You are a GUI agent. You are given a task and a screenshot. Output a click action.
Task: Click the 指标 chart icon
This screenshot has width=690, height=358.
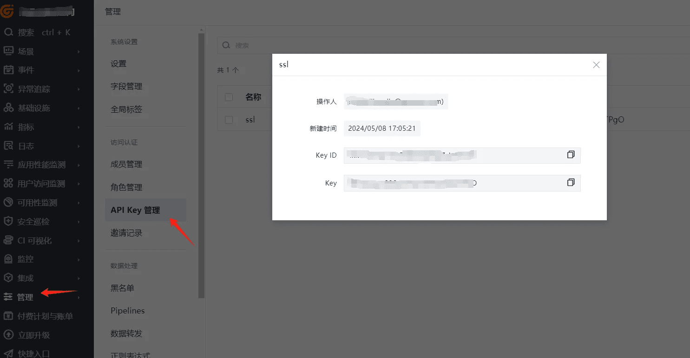pyautogui.click(x=8, y=127)
